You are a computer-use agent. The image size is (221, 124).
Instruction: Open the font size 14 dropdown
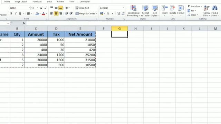pos(38,8)
